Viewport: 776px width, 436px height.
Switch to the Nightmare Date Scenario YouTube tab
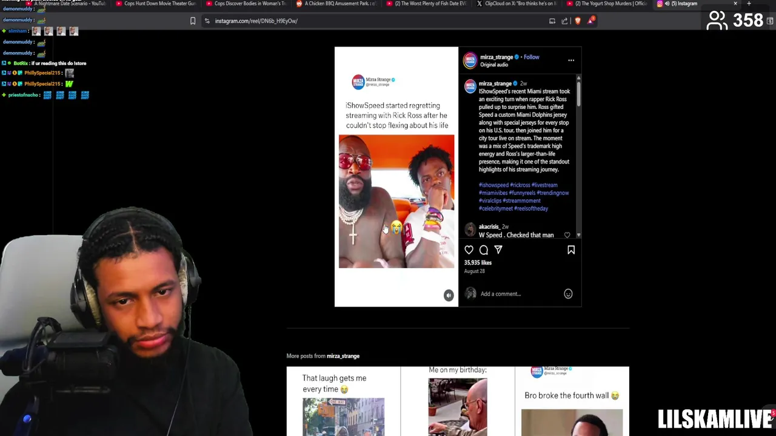point(65,4)
